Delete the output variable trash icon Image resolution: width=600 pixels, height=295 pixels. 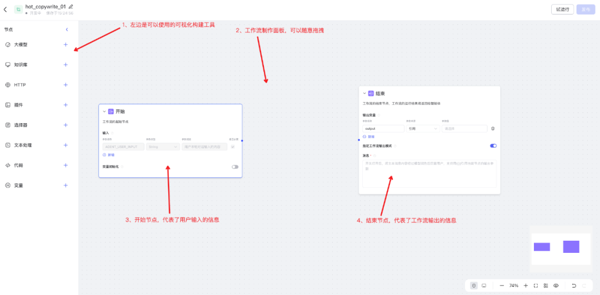[x=493, y=129]
